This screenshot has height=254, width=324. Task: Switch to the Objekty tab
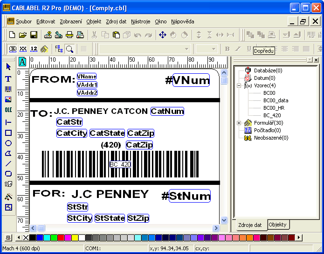tap(277, 225)
